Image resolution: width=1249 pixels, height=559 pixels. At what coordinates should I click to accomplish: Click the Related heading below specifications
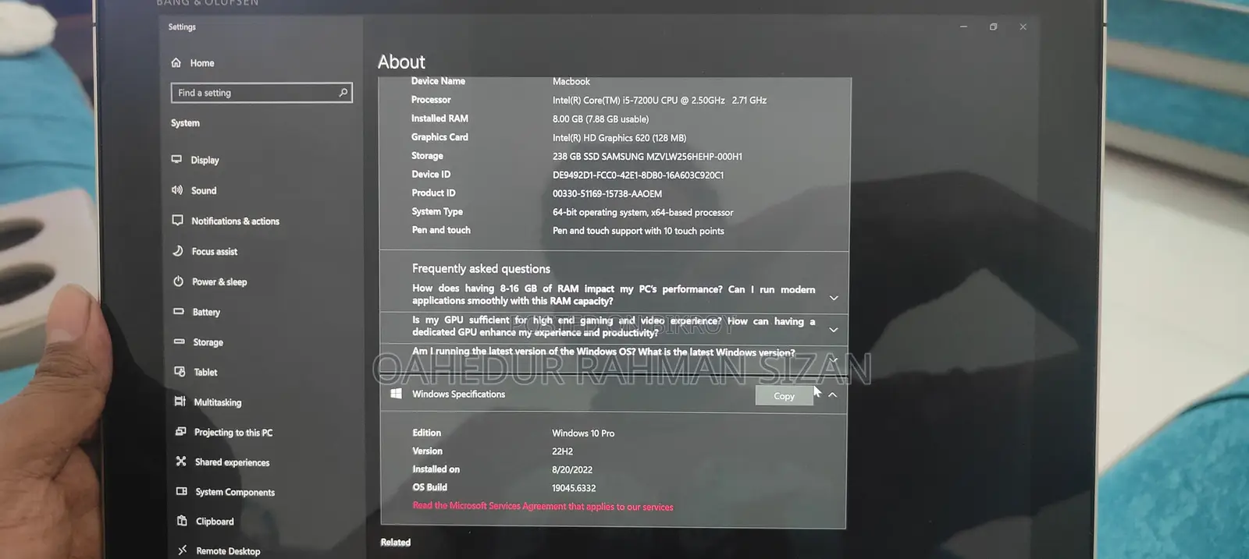[x=396, y=543]
